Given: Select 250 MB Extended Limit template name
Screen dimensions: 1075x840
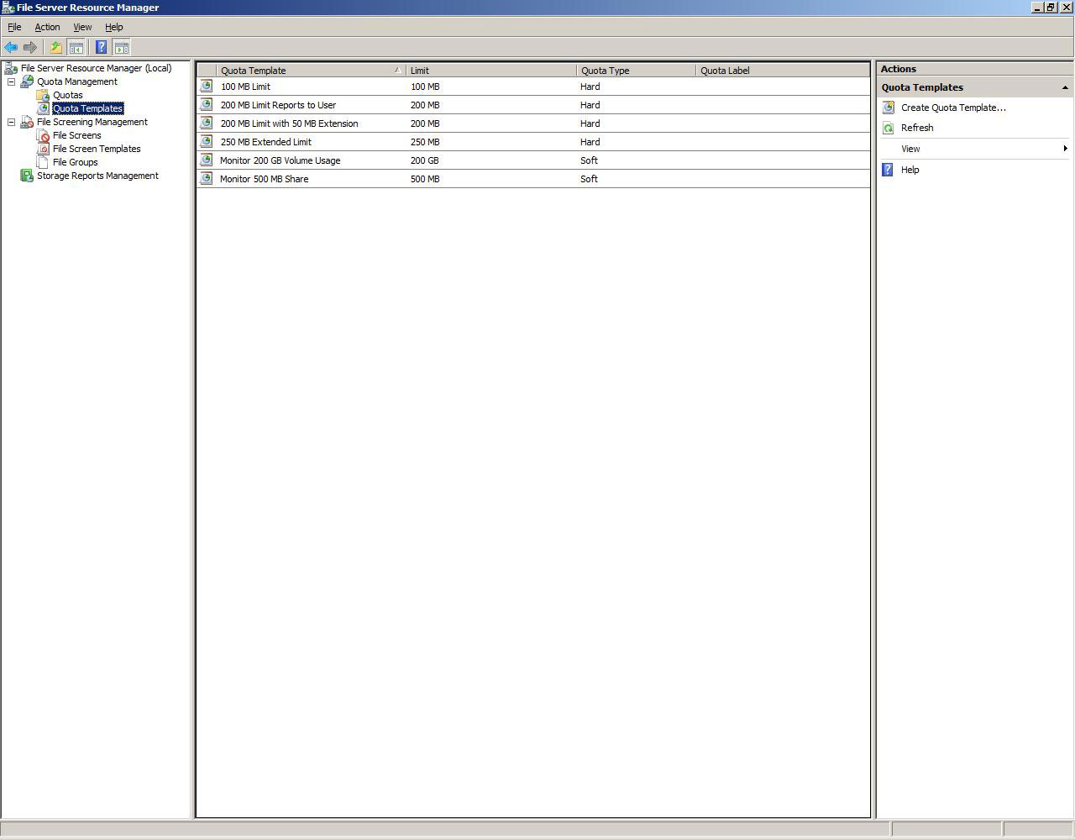Looking at the screenshot, I should [265, 142].
